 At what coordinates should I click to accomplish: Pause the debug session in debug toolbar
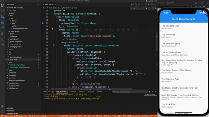click(x=134, y=8)
